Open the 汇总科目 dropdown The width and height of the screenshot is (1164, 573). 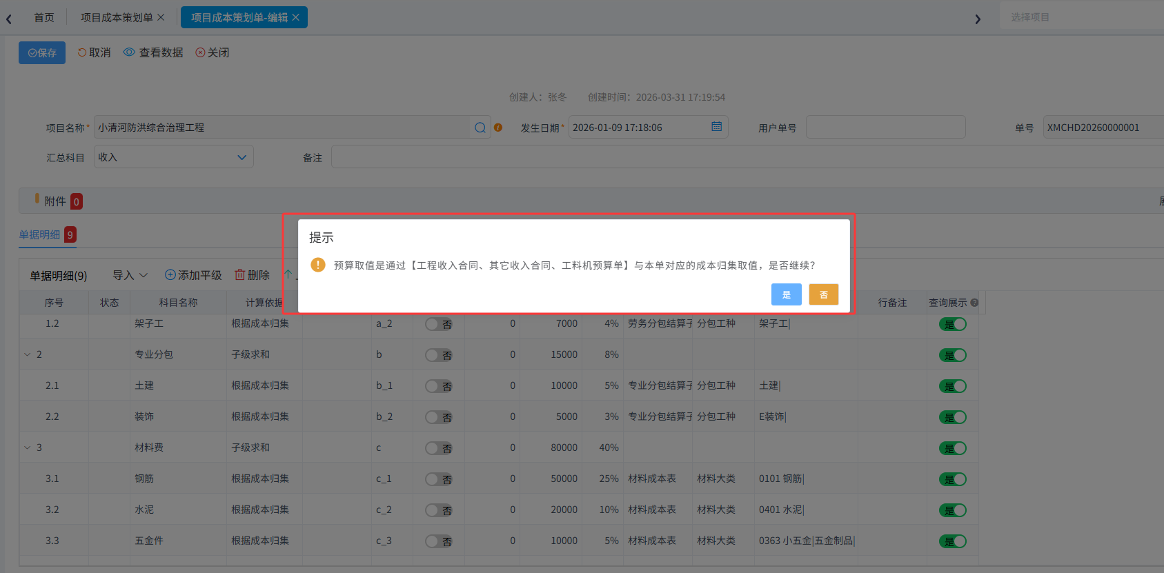coord(174,157)
